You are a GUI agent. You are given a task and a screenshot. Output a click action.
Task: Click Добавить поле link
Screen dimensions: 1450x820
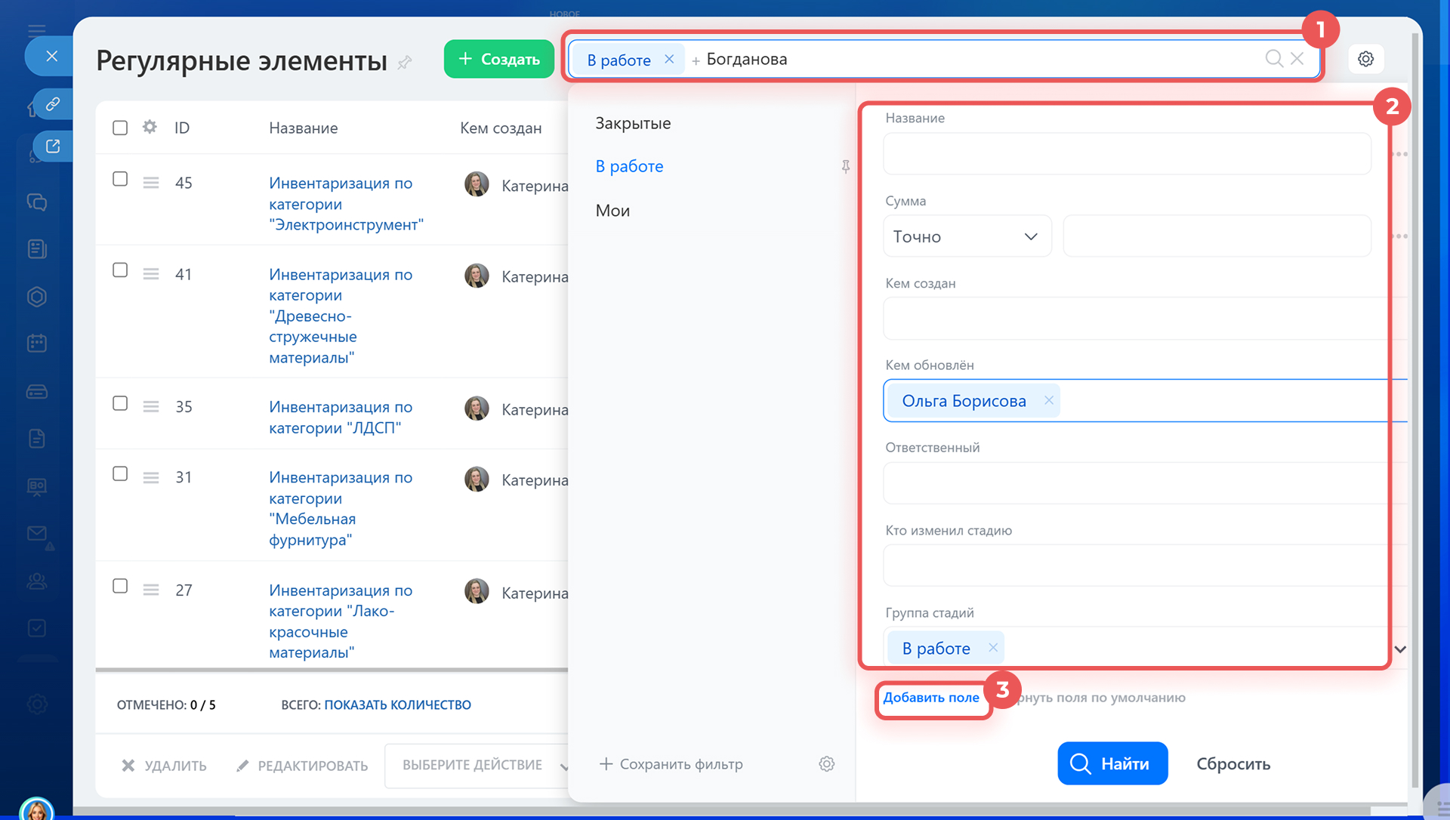930,698
